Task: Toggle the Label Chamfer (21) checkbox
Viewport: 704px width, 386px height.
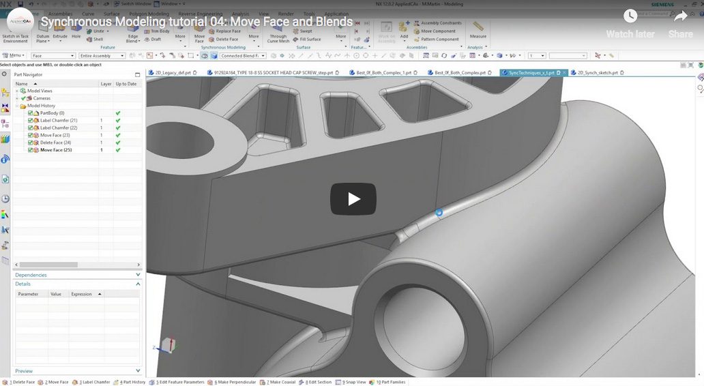Action: (x=30, y=120)
